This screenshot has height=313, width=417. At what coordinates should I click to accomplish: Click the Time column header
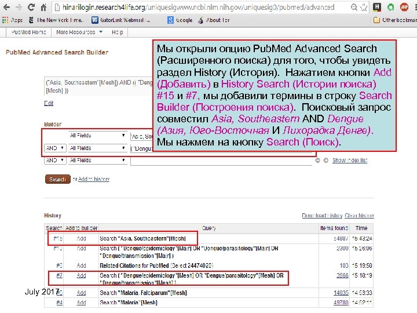pyautogui.click(x=361, y=228)
